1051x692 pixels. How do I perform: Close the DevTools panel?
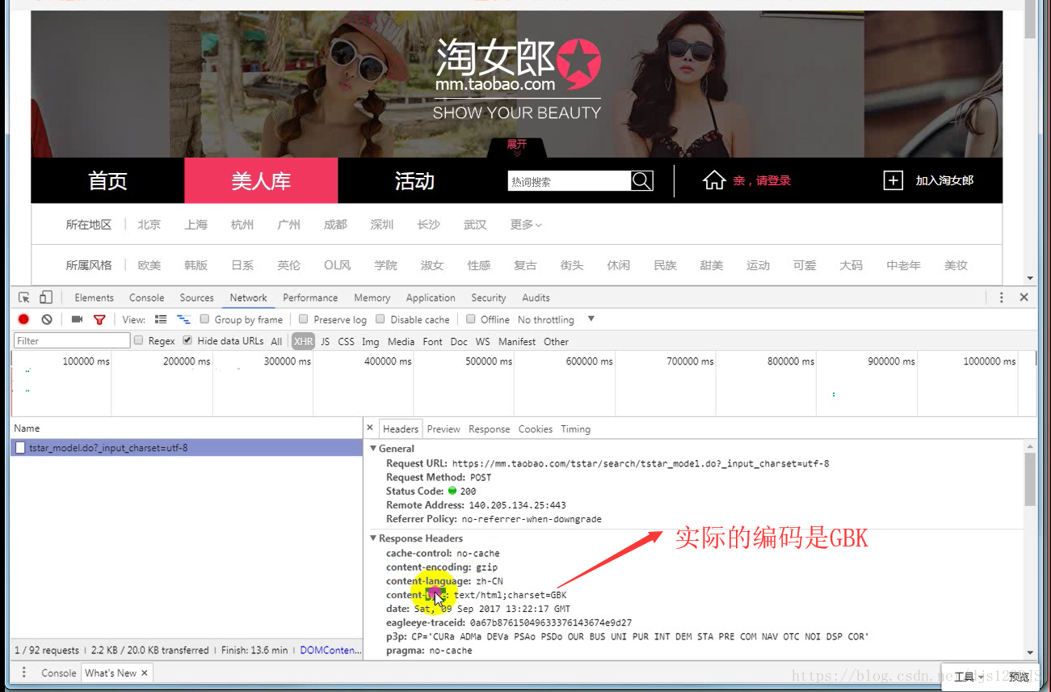(1024, 297)
